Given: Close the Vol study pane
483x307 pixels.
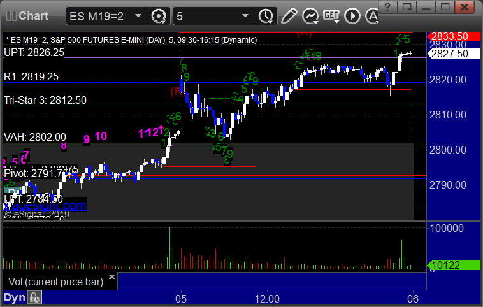Looking at the screenshot, I should tap(112, 276).
